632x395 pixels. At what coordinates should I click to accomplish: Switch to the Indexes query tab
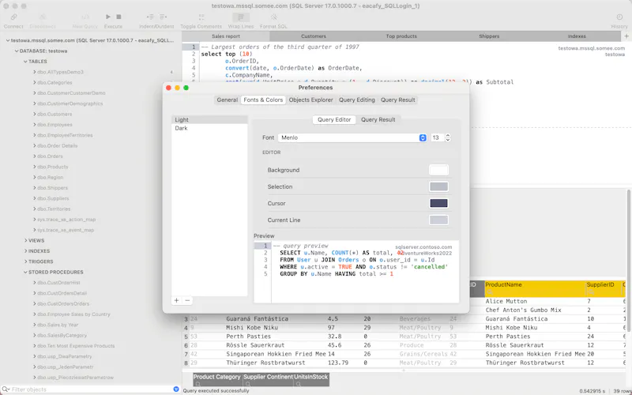(x=577, y=36)
